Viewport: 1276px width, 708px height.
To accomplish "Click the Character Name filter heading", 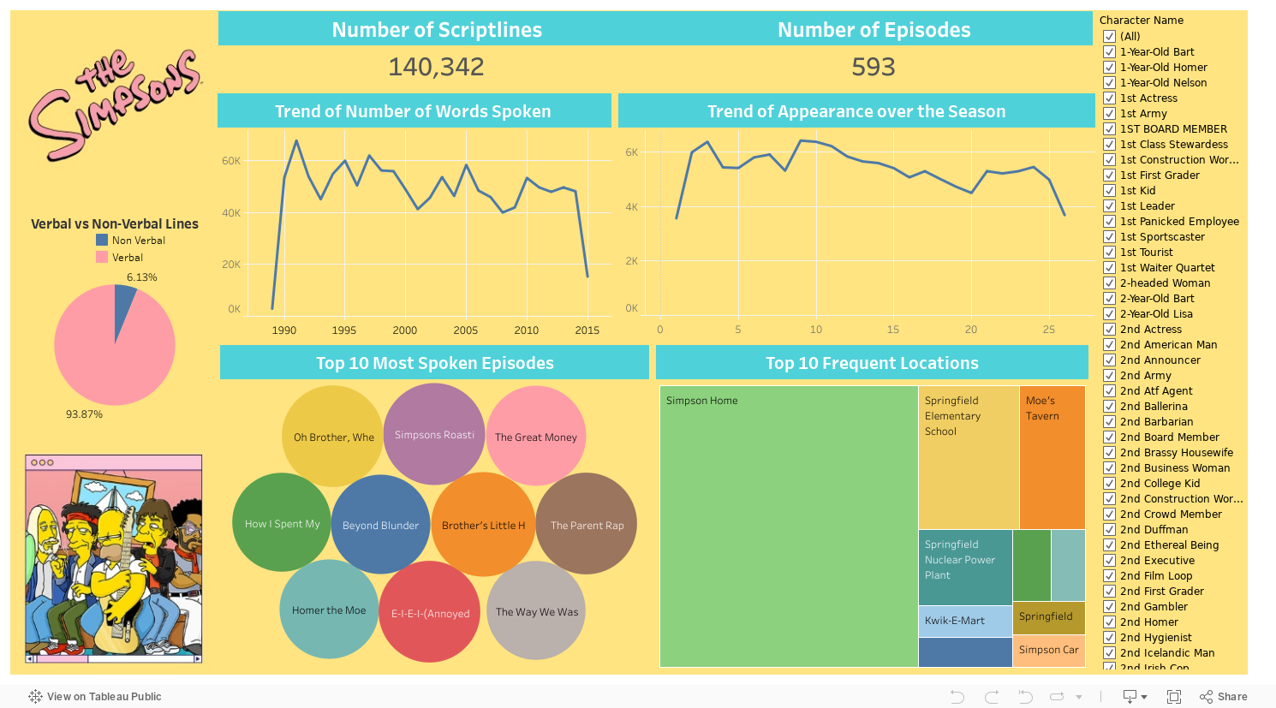I will [x=1142, y=21].
